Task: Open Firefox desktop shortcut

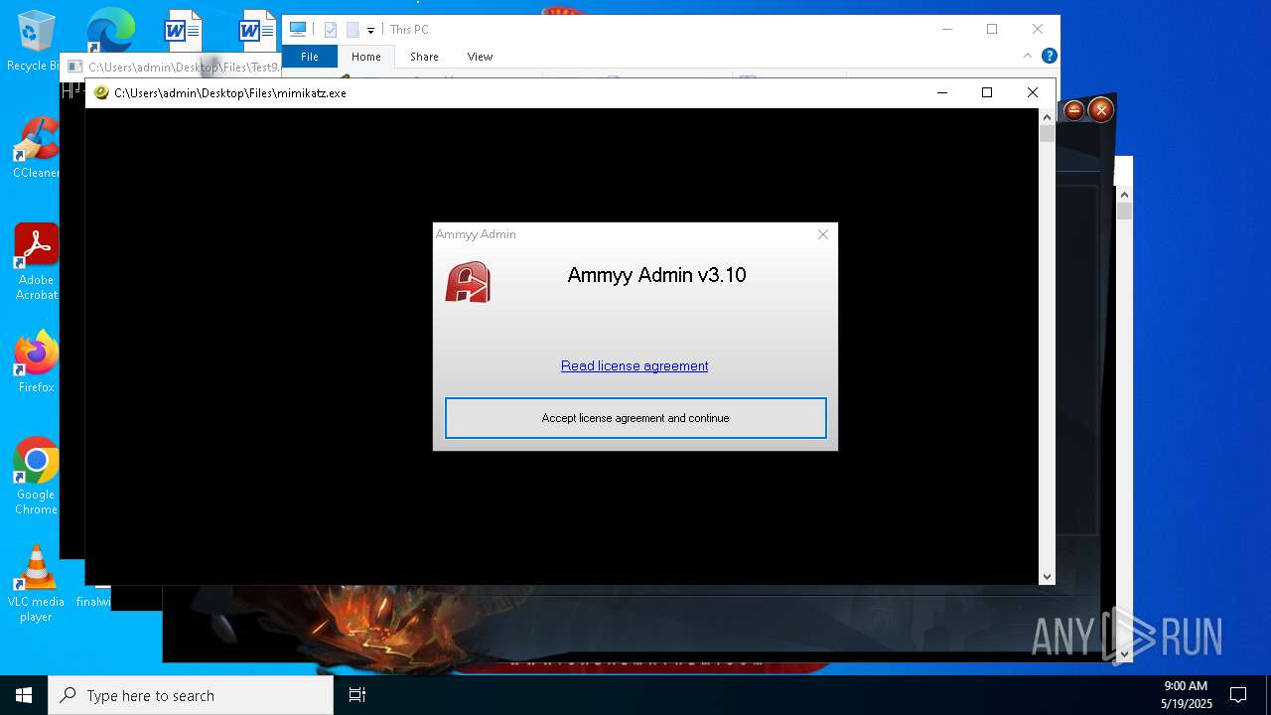Action: [x=36, y=362]
